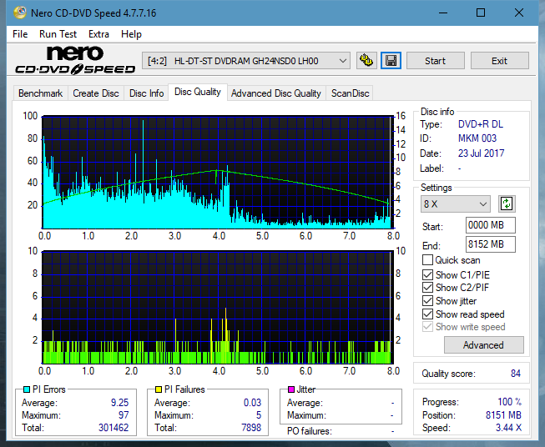Click the Position value 8151 MB
545x447 pixels.
tap(503, 415)
